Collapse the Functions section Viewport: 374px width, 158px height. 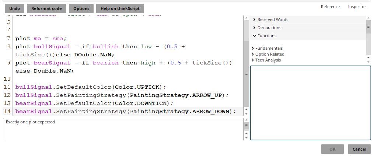point(308,36)
